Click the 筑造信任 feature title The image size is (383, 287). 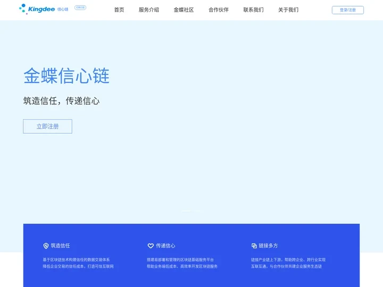(60, 246)
